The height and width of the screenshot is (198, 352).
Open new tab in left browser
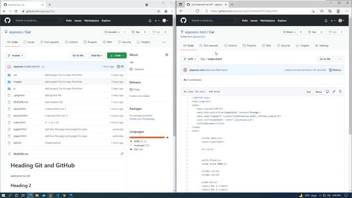[50, 4]
